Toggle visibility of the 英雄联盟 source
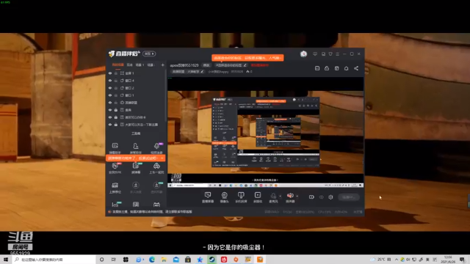The width and height of the screenshot is (470, 264). point(110,103)
